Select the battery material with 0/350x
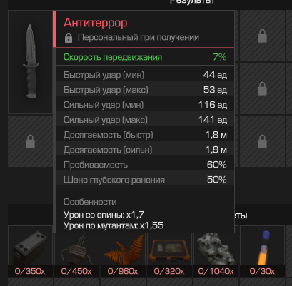 30,251
